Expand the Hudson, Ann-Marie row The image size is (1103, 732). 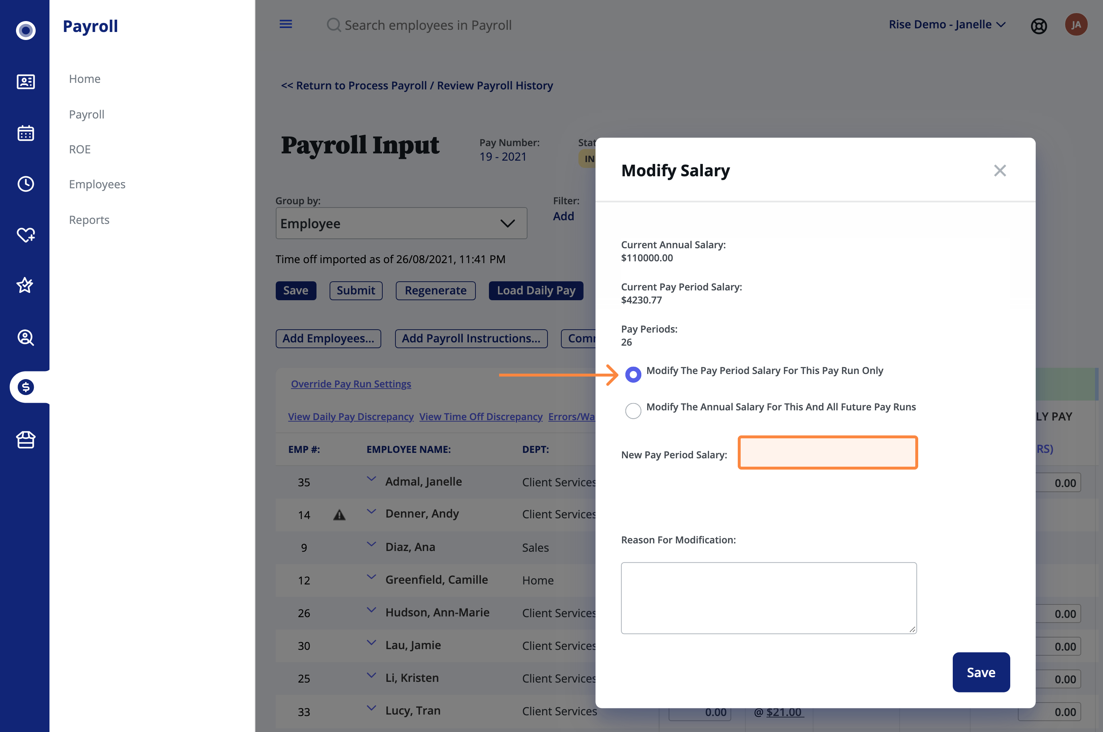371,610
